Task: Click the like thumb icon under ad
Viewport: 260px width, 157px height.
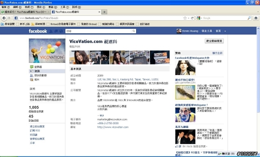Action: pyautogui.click(x=177, y=146)
